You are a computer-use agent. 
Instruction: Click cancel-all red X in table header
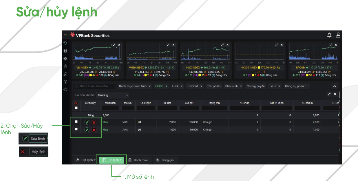click(76, 103)
